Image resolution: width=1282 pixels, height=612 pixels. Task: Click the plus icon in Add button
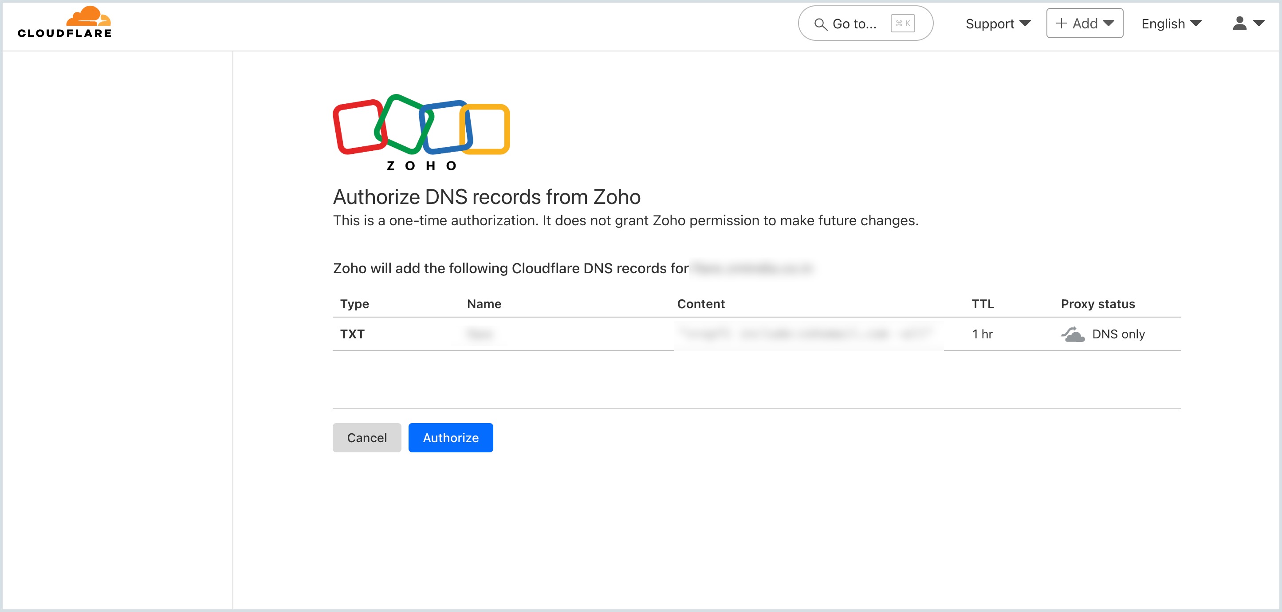point(1061,24)
